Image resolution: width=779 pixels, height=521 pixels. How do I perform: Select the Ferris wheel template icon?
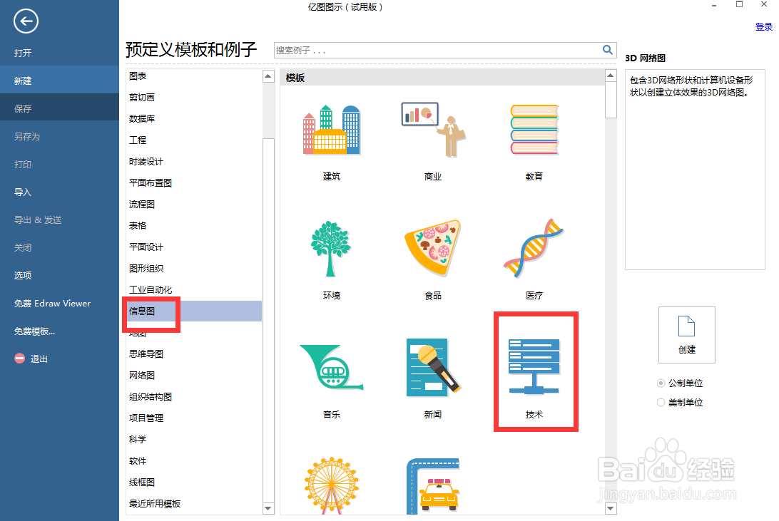click(x=332, y=485)
